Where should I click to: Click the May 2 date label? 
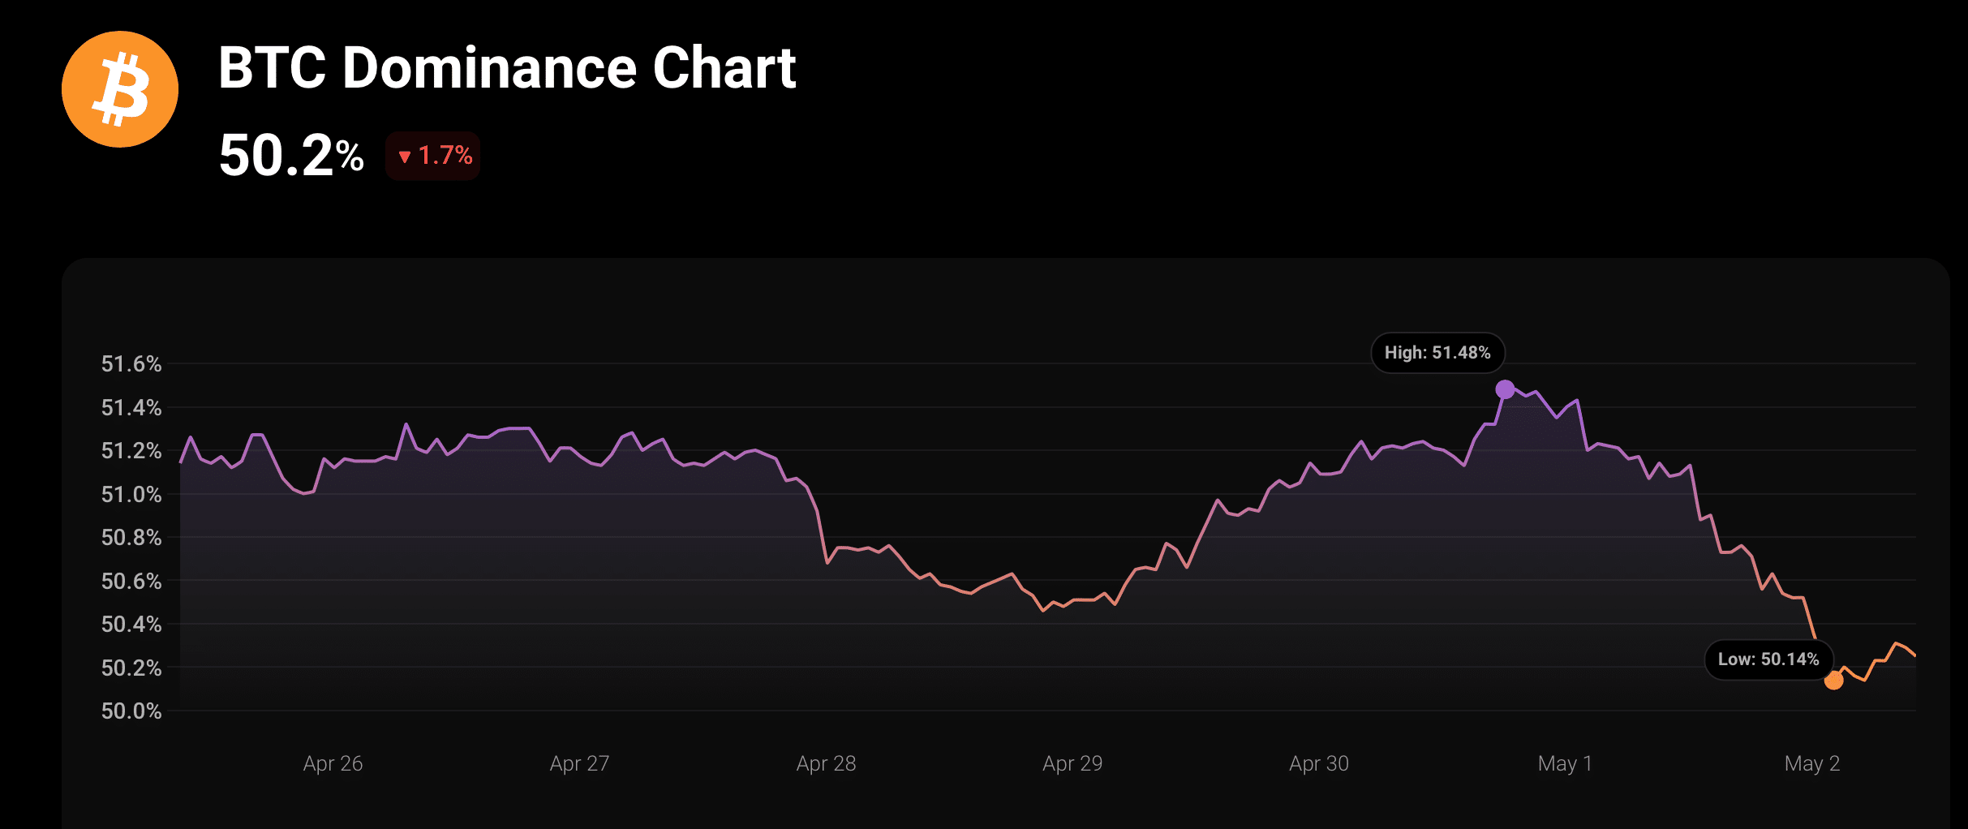1812,763
